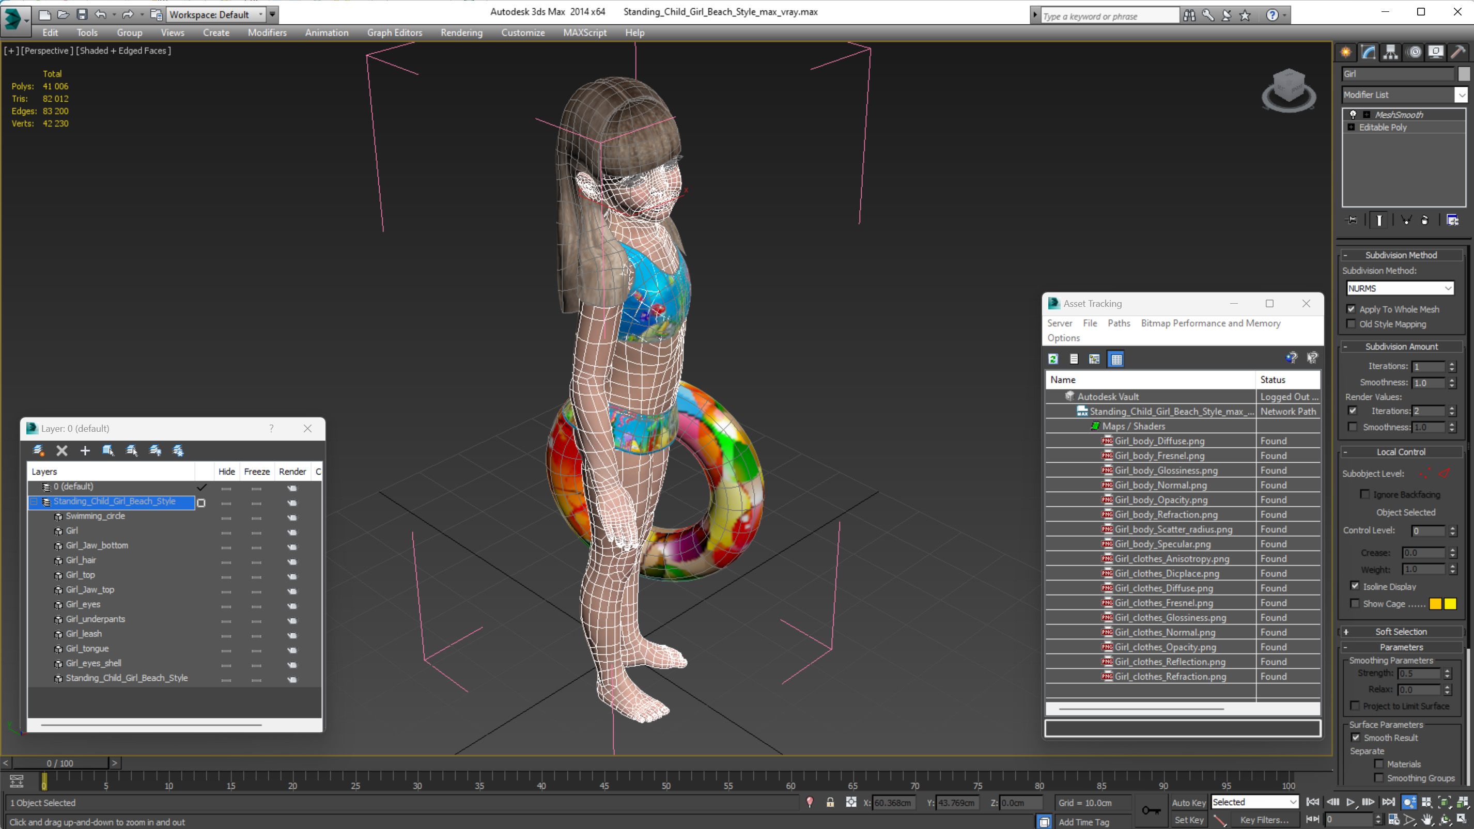
Task: Toggle the selection lock padlock icon
Action: pos(830,802)
